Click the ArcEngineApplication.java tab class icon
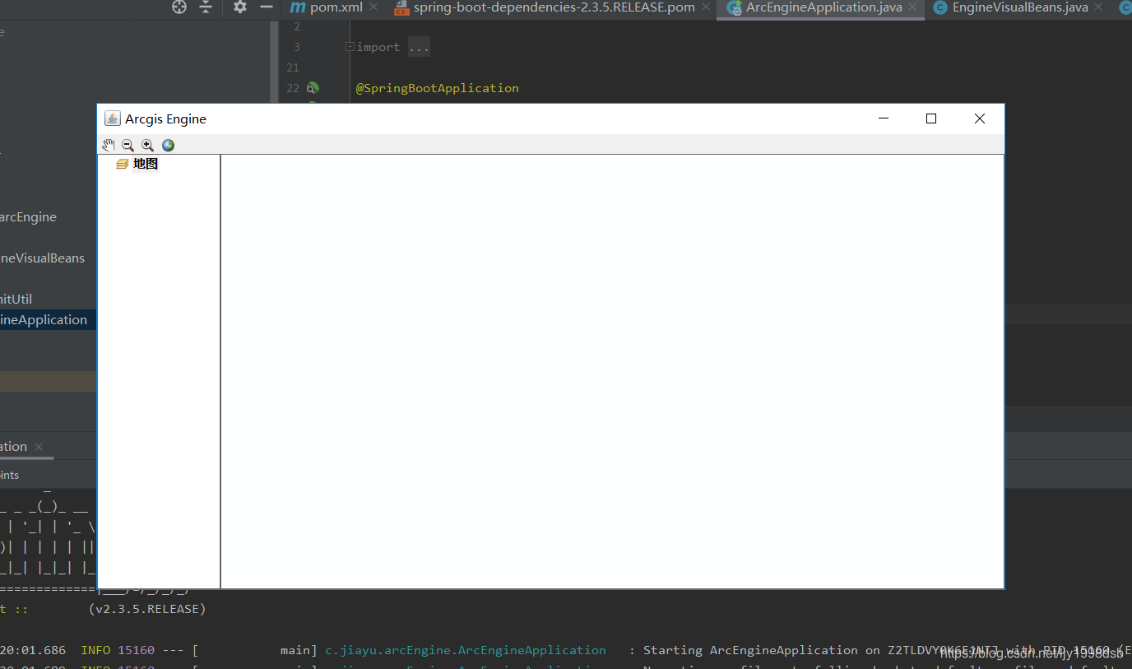The image size is (1132, 669). point(734,7)
